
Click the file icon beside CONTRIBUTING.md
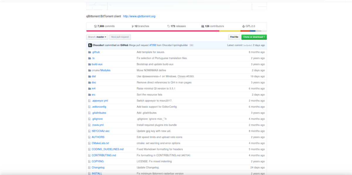click(x=89, y=155)
